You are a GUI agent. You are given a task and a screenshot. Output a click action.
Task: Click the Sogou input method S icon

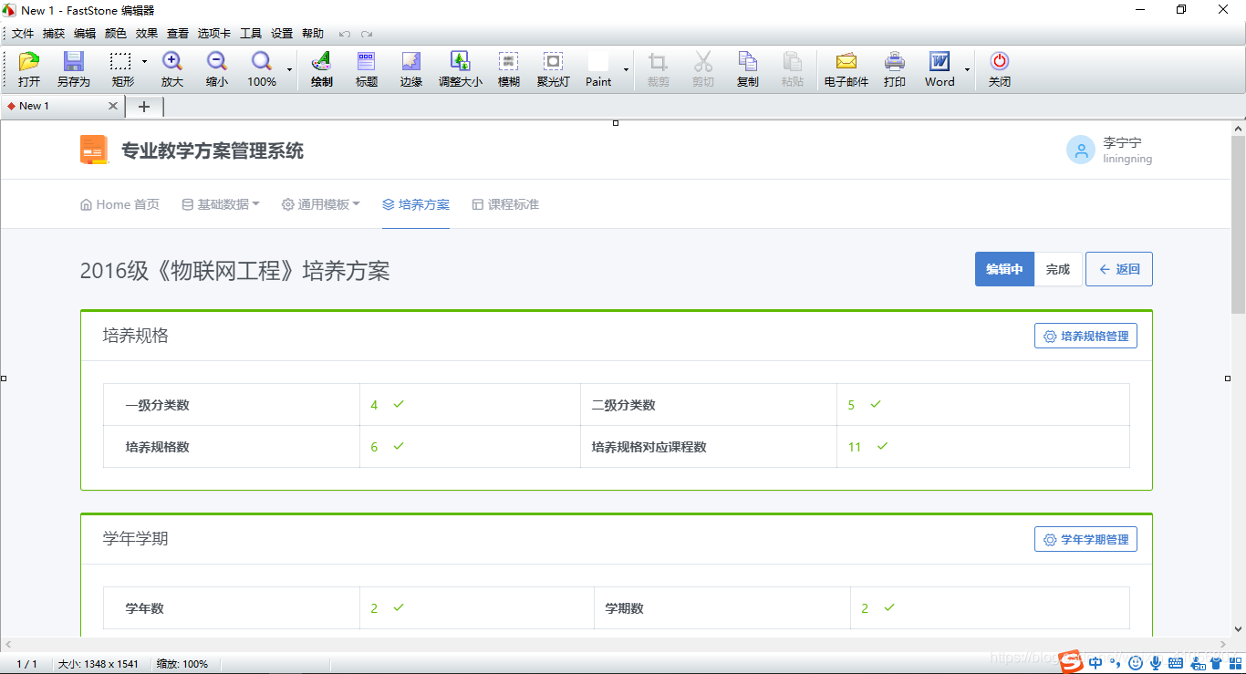(x=1070, y=663)
